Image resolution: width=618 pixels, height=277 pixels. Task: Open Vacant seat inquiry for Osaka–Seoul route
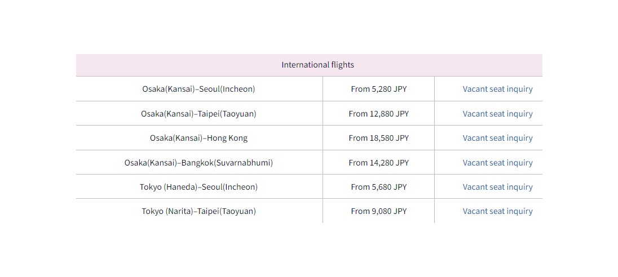pyautogui.click(x=497, y=89)
